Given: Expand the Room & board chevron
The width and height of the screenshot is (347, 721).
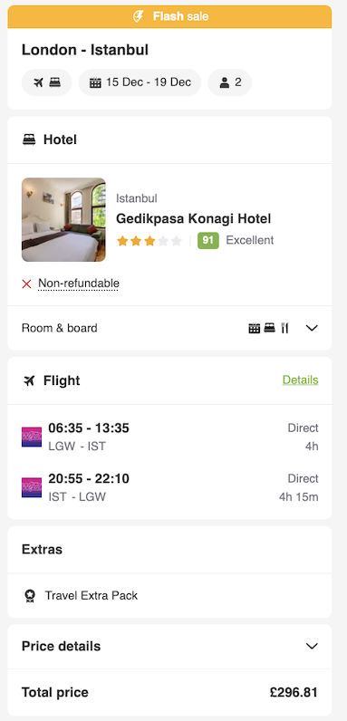Looking at the screenshot, I should pos(312,328).
